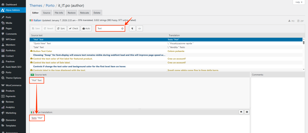The height and width of the screenshot is (133, 308).
Task: Click the Sync toolbar button
Action: click(61, 28)
